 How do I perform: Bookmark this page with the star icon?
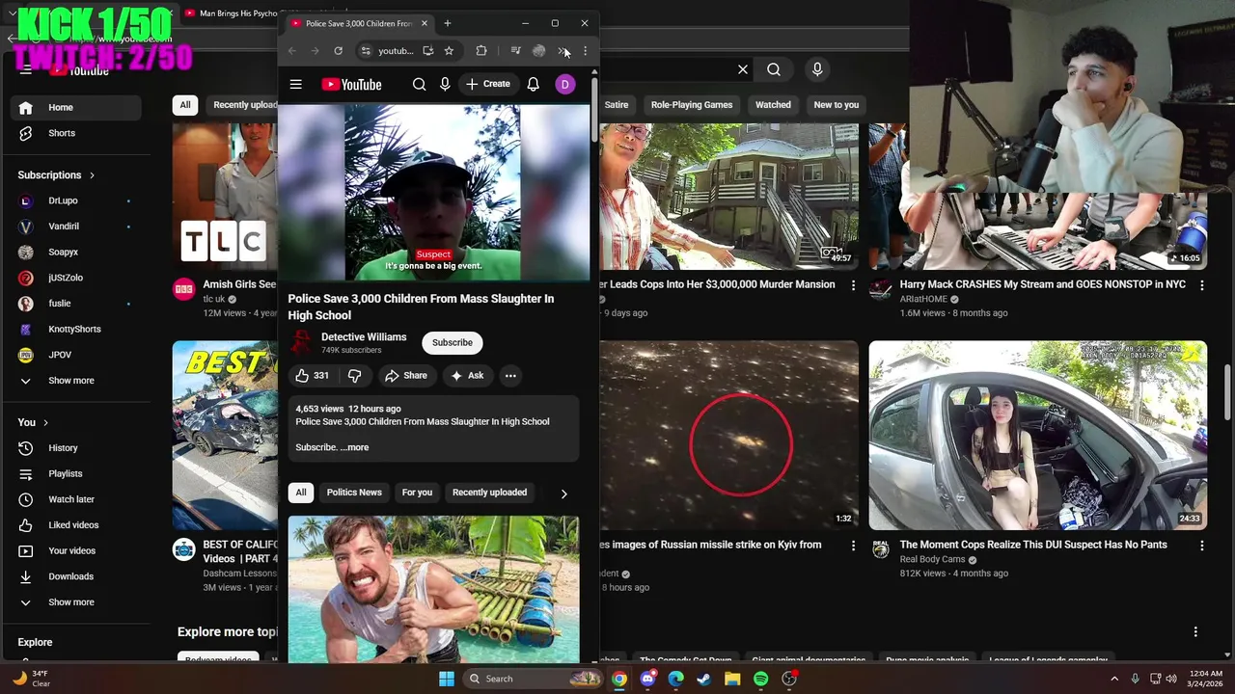click(x=449, y=51)
